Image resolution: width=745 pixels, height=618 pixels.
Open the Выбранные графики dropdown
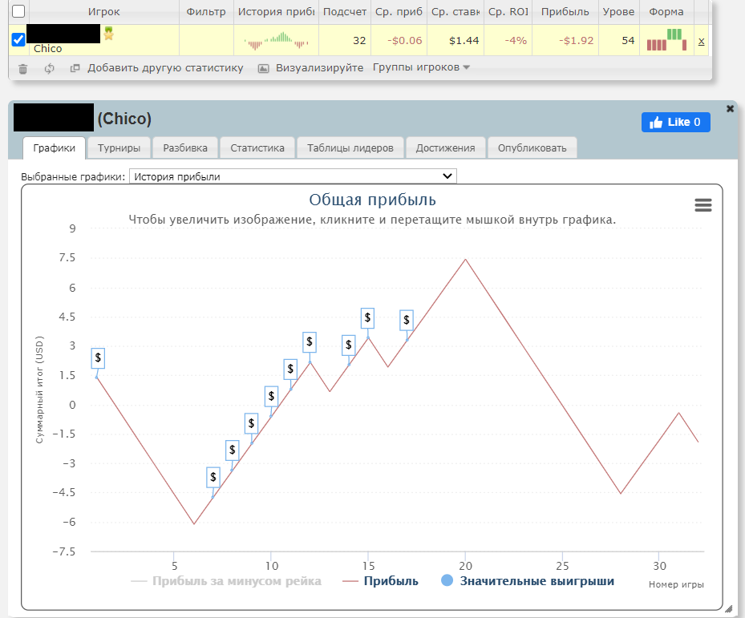coord(293,176)
